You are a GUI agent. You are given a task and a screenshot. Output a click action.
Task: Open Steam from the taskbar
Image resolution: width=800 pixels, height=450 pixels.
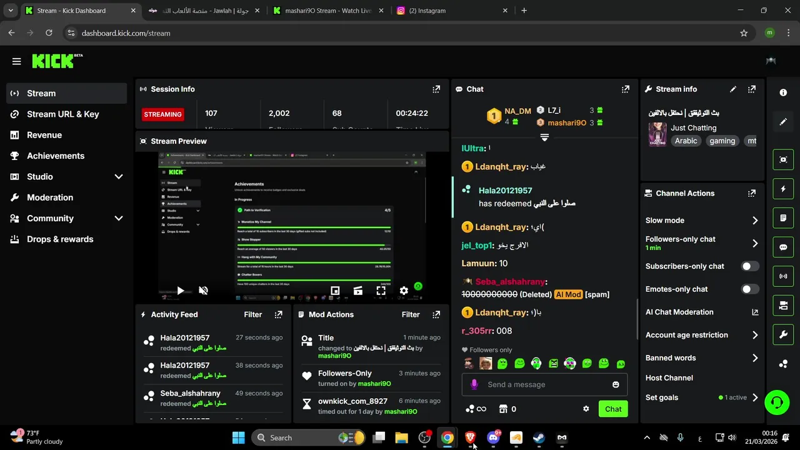coord(539,437)
